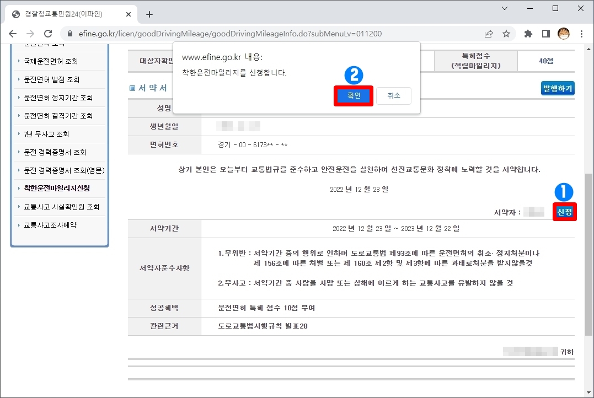This screenshot has width=594, height=398.
Task: Open 운전 경력증명서 조회 menu
Action: 55,152
